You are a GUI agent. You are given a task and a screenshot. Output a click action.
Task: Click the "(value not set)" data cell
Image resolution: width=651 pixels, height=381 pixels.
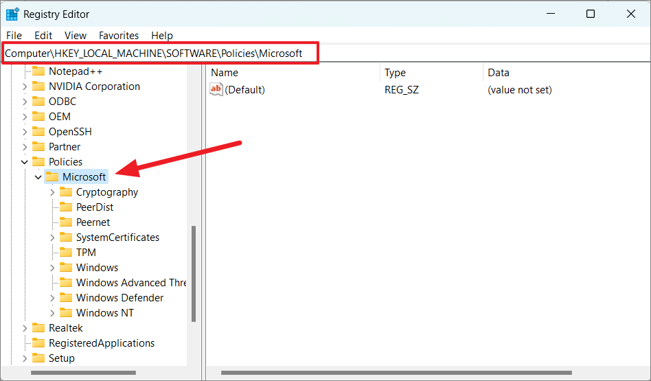[x=520, y=90]
